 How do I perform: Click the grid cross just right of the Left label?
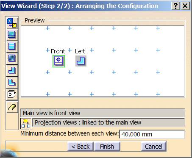click(92, 50)
